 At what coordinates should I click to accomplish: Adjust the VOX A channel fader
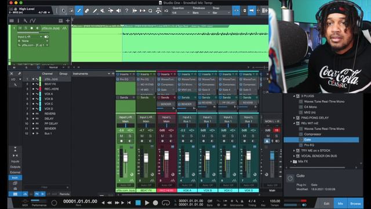coord(187,157)
